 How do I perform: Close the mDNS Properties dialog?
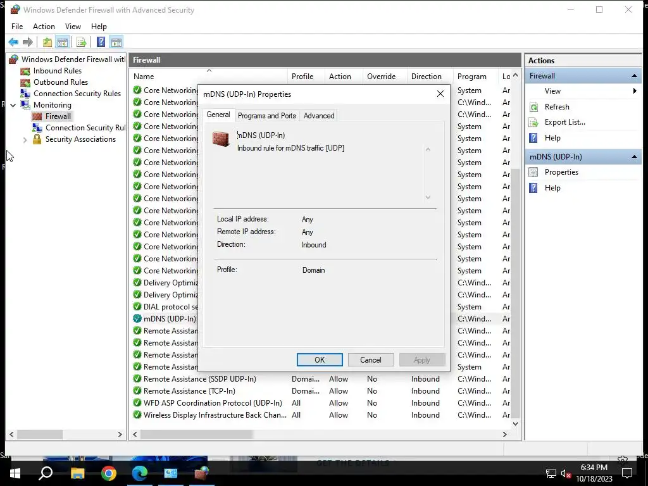pos(440,94)
